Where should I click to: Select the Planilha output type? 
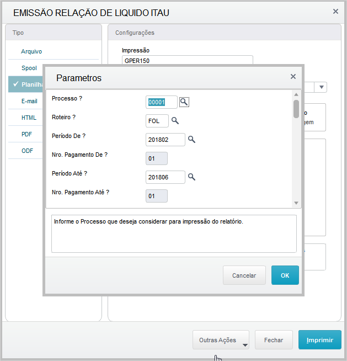point(26,84)
